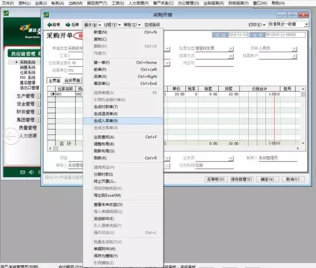This screenshot has width=316, height=268.
Task: Choose 保存为模板(Y) menu entry
Action: point(123,256)
